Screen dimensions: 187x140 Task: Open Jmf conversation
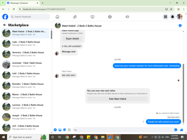(x=25, y=127)
